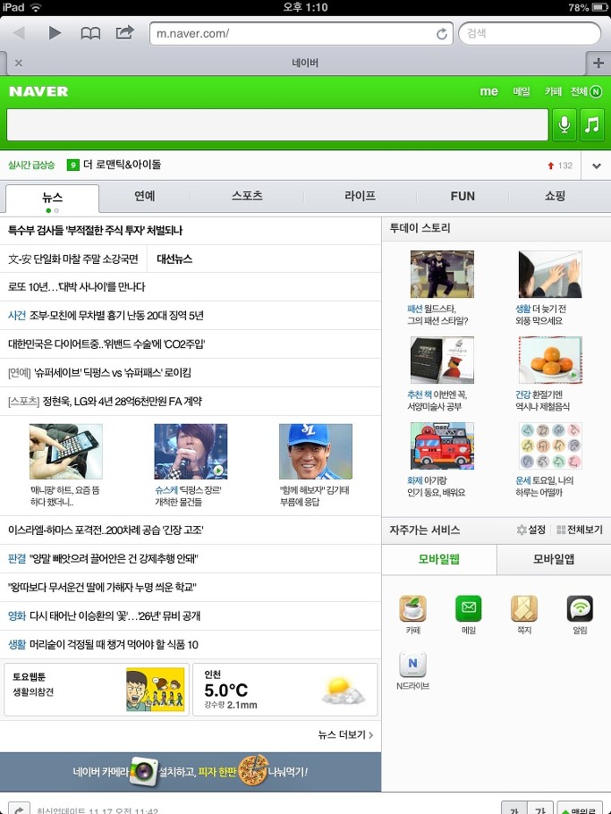Switch to the 연예 tab
Image resolution: width=611 pixels, height=814 pixels.
(x=144, y=196)
